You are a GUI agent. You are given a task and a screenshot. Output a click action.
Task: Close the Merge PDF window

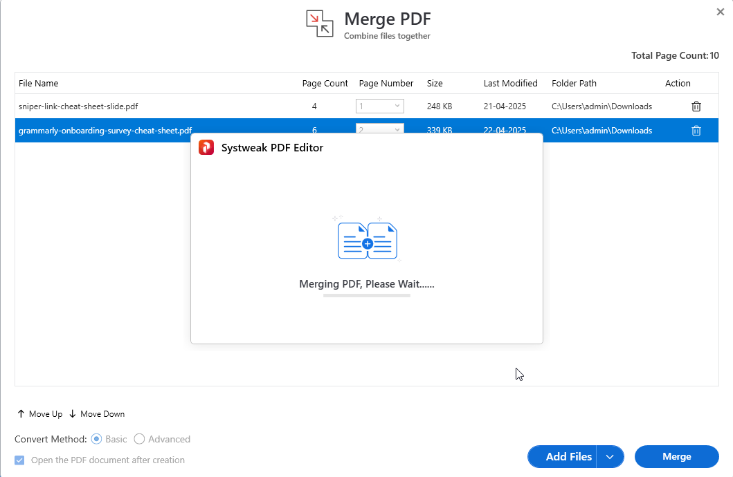tap(721, 12)
